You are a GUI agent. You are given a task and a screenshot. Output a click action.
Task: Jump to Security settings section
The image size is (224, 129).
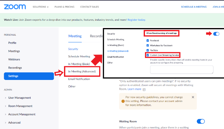(x=73, y=49)
